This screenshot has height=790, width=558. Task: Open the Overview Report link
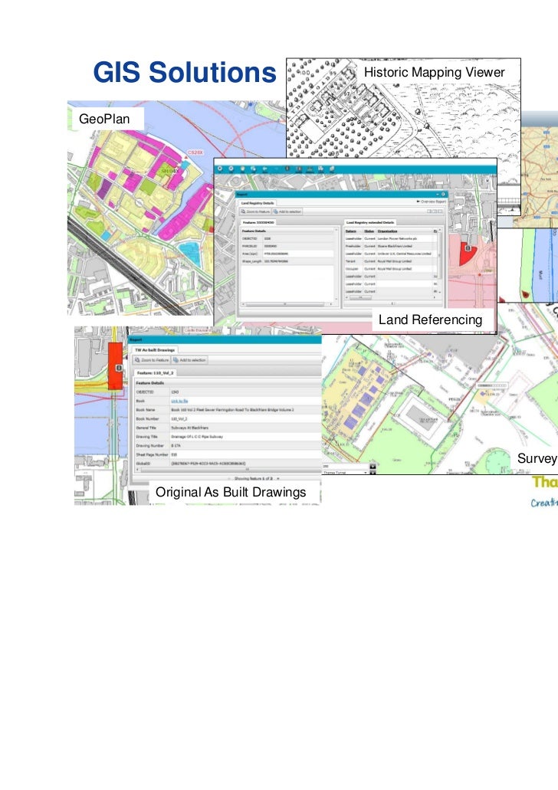click(x=432, y=202)
